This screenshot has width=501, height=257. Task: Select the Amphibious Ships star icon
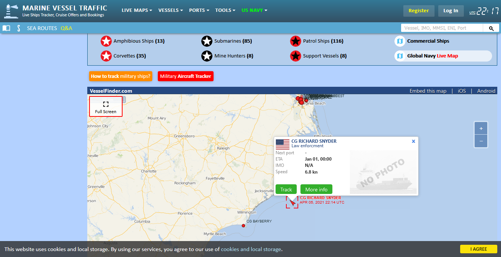pos(106,41)
